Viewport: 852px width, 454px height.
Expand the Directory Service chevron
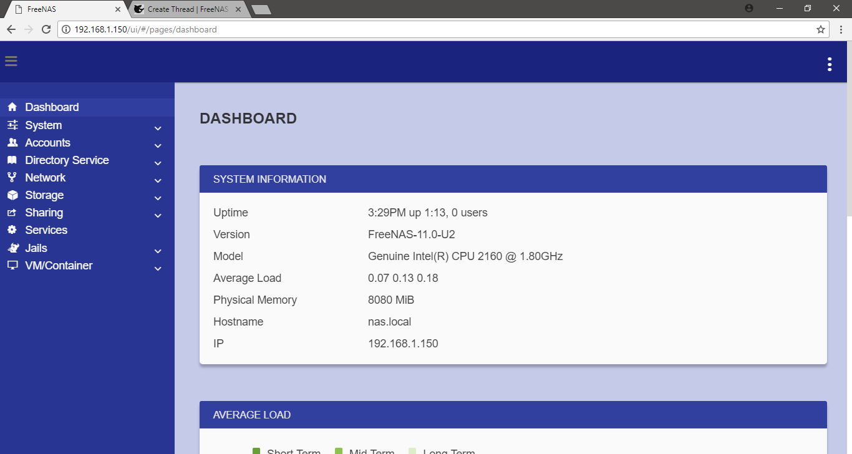tap(158, 163)
